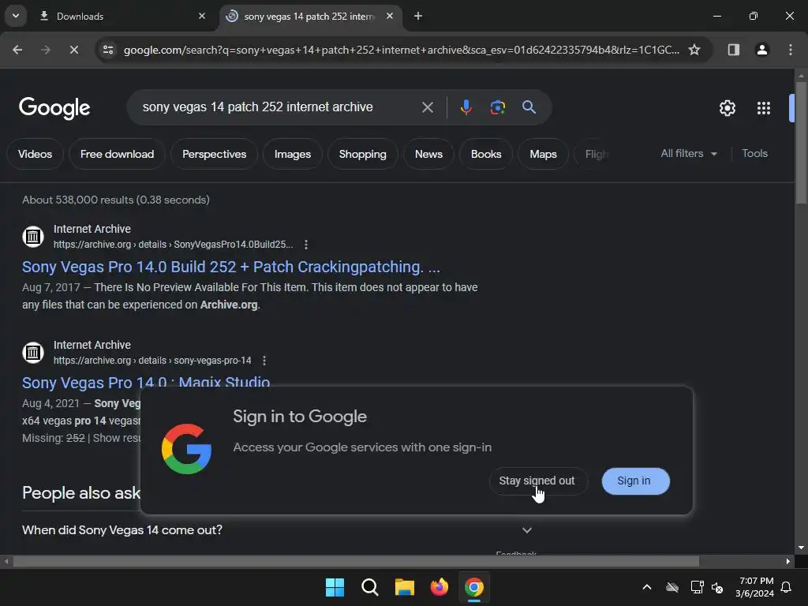Click the network display tray icon

click(697, 587)
